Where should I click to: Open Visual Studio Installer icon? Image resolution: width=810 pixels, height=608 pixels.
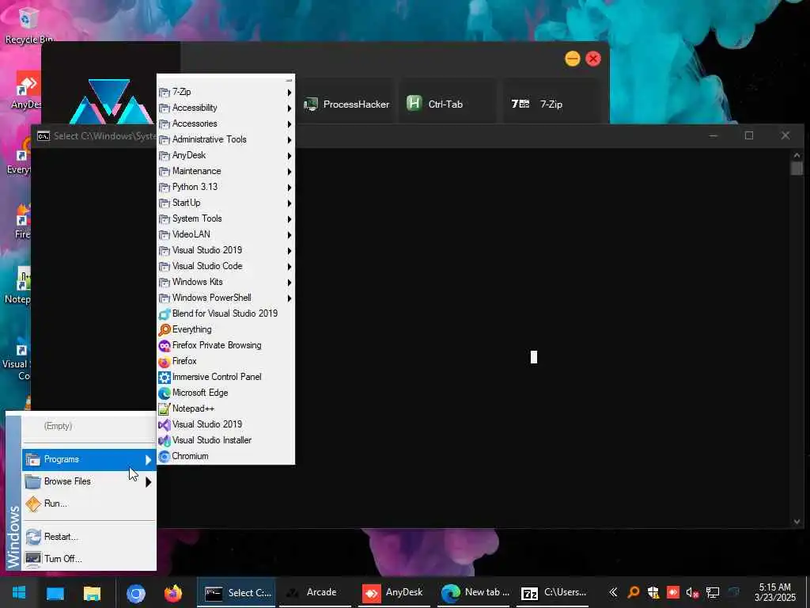pyautogui.click(x=165, y=440)
